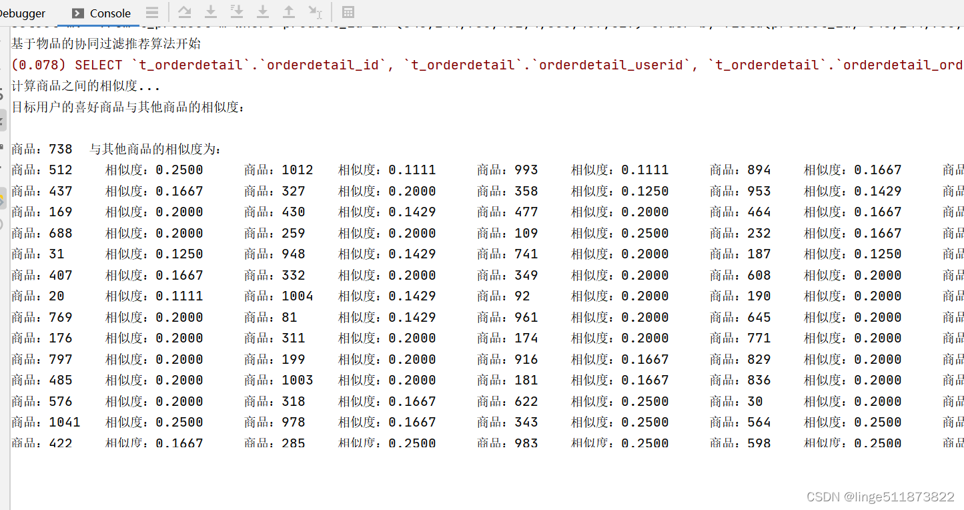Switch to the Debugger tab
Screen dimensions: 964x510
[22, 13]
